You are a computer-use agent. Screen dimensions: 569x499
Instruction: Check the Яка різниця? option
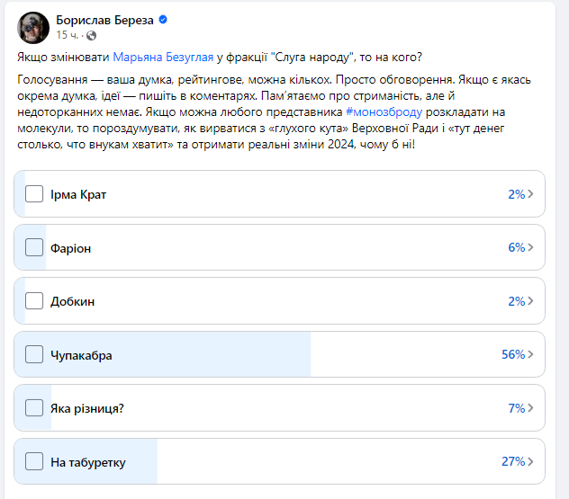34,408
